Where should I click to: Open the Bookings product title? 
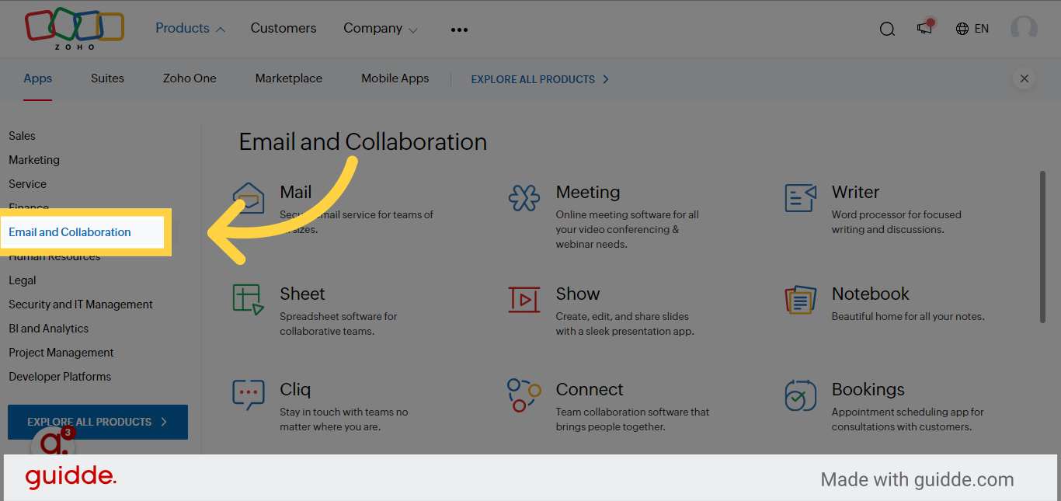(868, 389)
